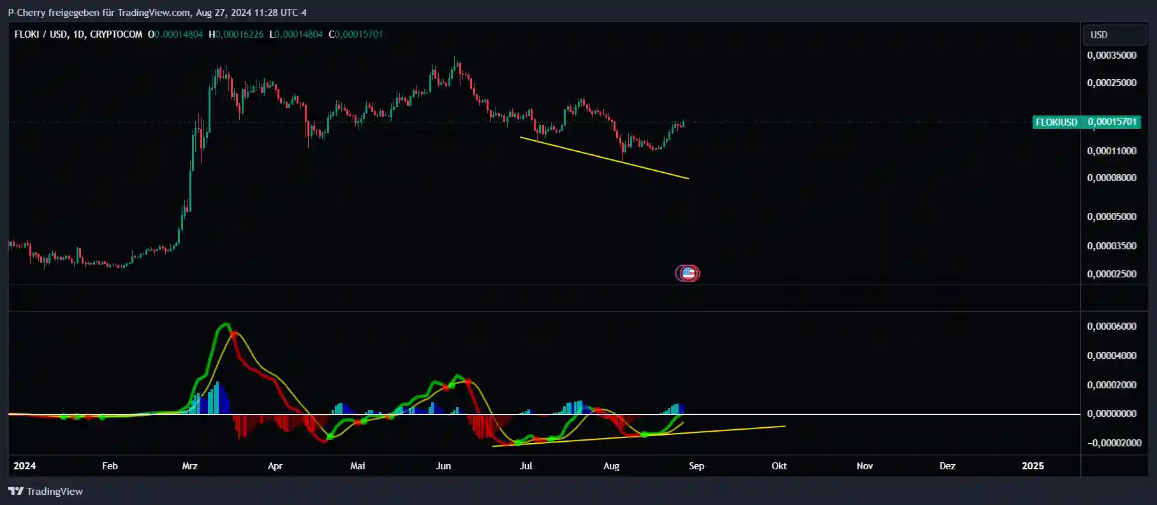1157x505 pixels.
Task: Click the Apr label on time axis
Action: pyautogui.click(x=275, y=466)
